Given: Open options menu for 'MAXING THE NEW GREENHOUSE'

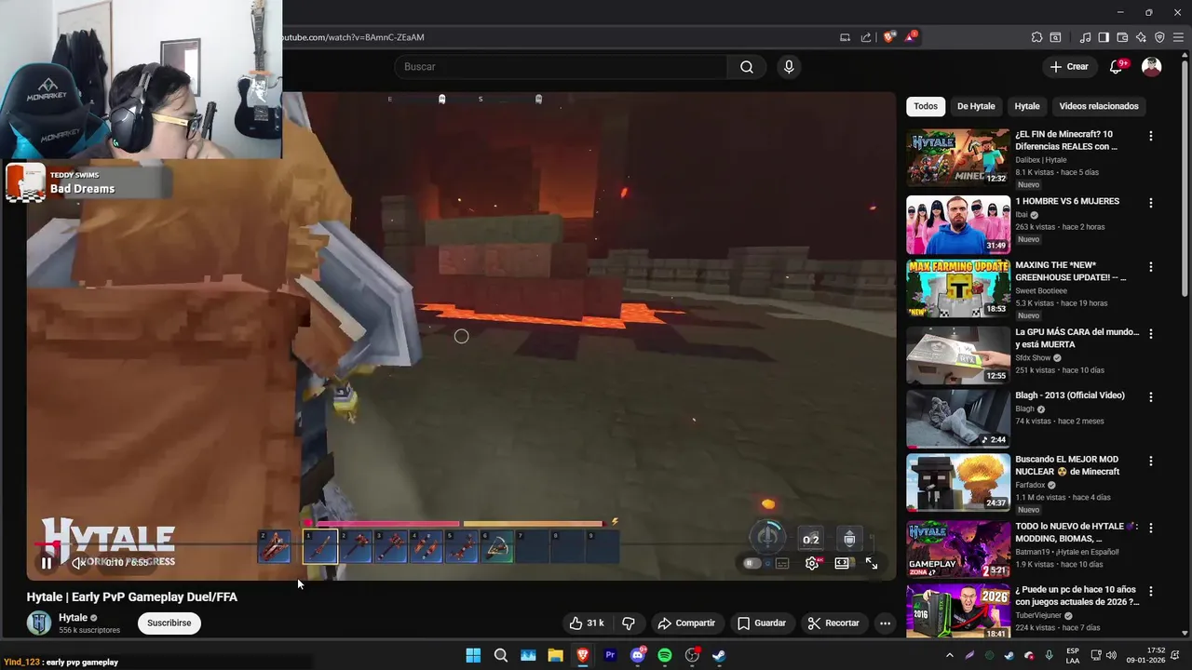Looking at the screenshot, I should coord(1151,267).
